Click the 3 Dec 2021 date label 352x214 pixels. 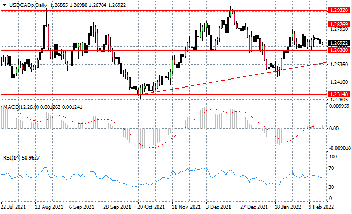tap(218, 207)
